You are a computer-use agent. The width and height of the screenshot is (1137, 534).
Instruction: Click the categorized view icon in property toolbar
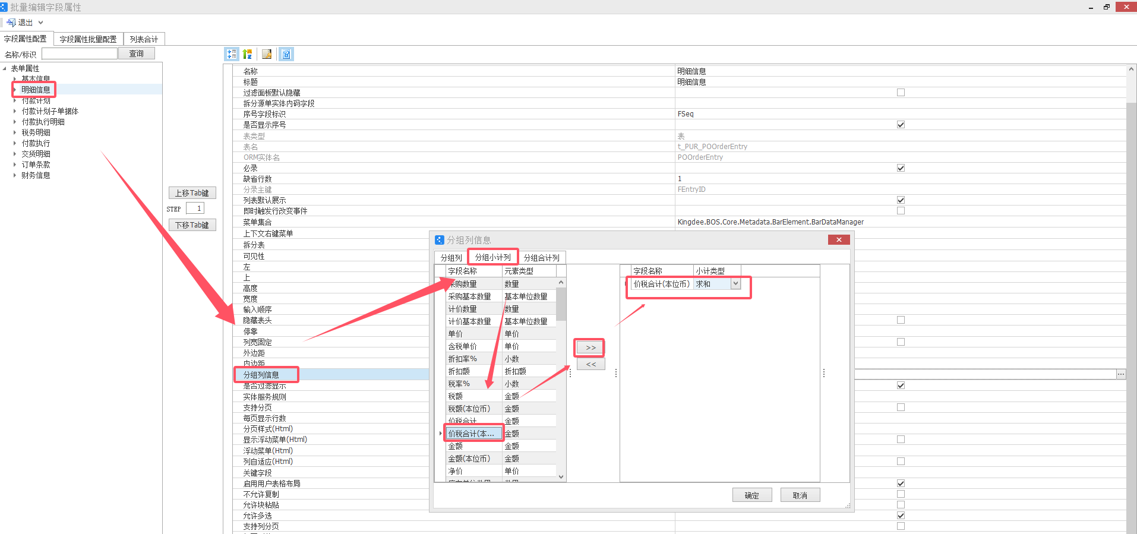click(x=232, y=54)
